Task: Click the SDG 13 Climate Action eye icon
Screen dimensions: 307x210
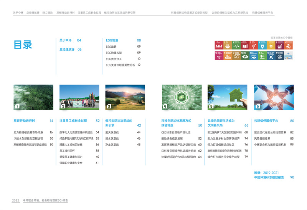Action: pos(245,55)
